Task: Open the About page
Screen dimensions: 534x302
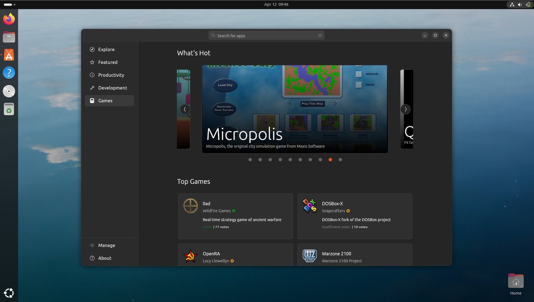Action: (104, 258)
